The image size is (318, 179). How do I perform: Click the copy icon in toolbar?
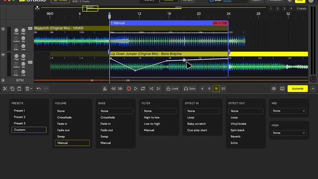click(12, 89)
